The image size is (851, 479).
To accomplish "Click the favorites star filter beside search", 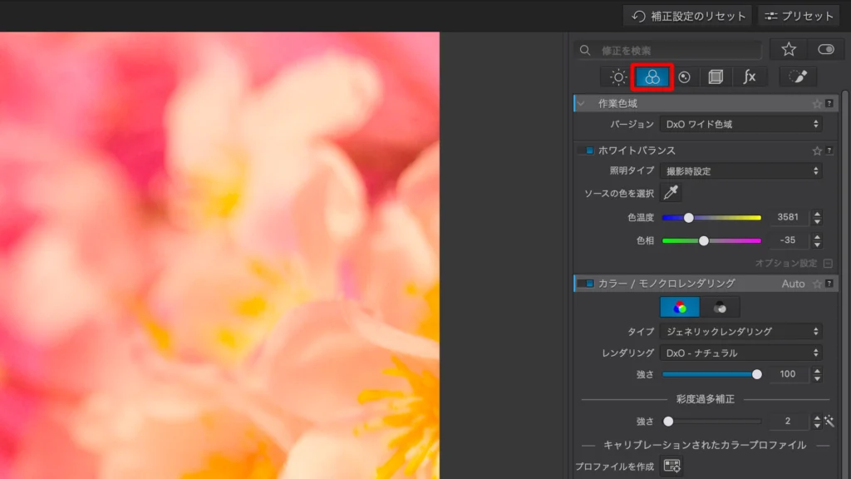I will (788, 50).
